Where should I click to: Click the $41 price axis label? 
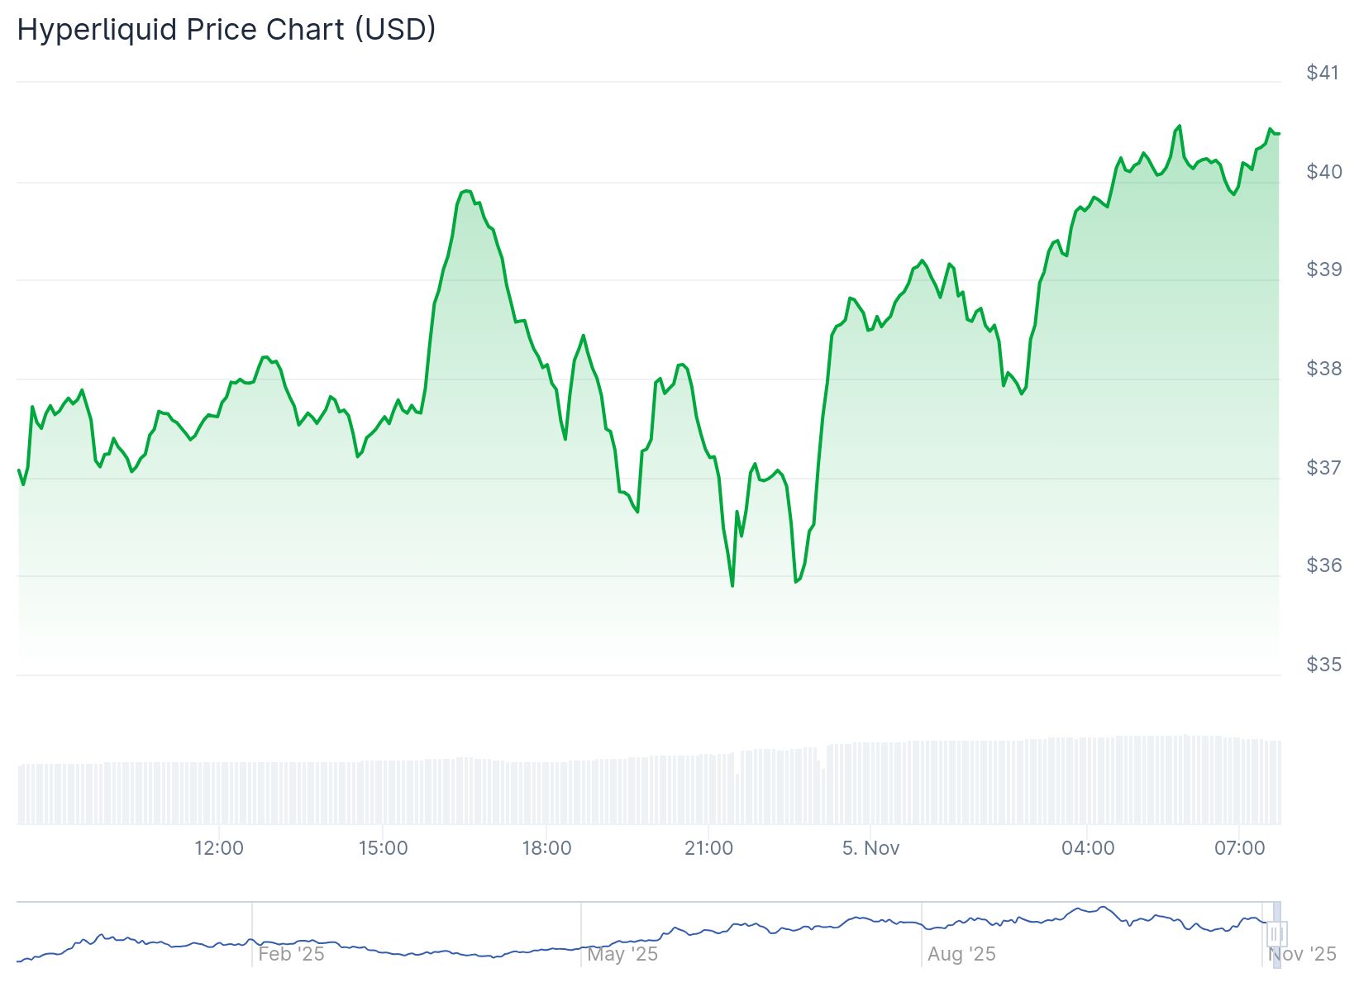[1323, 73]
